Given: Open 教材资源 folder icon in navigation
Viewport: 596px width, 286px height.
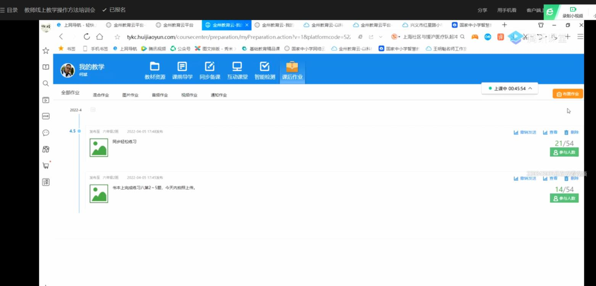Looking at the screenshot, I should click(x=155, y=67).
